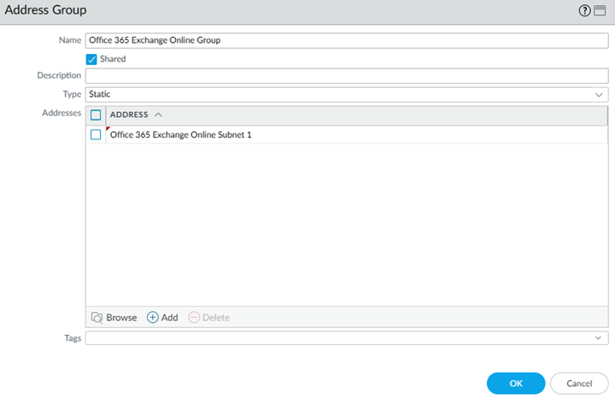
Task: Select all addresses via header checkbox
Action: [96, 114]
